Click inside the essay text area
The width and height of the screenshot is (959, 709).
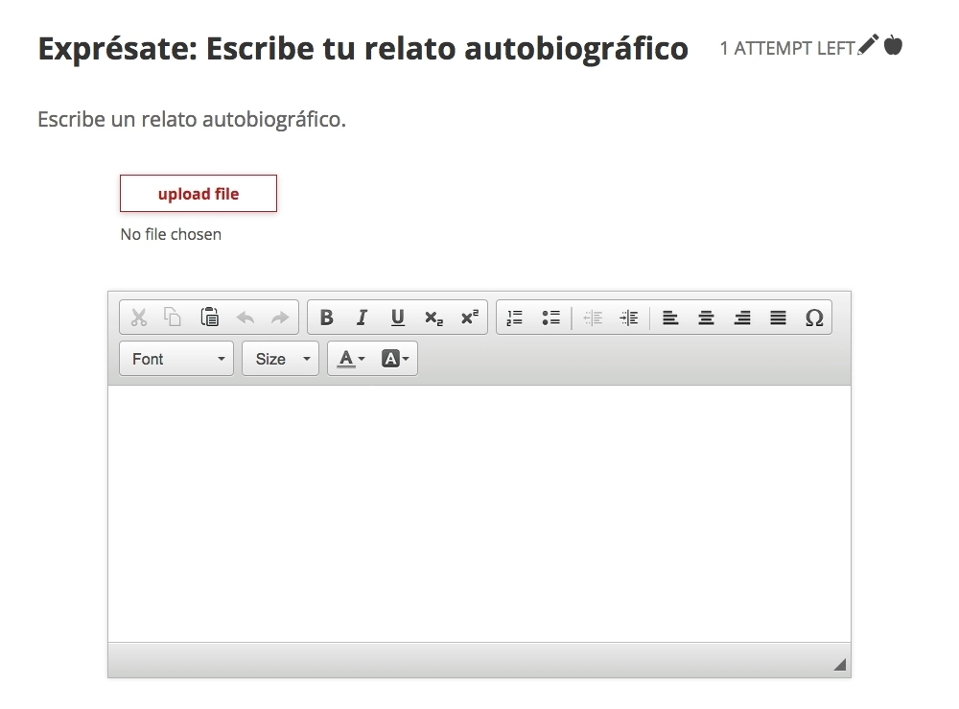[x=479, y=512]
